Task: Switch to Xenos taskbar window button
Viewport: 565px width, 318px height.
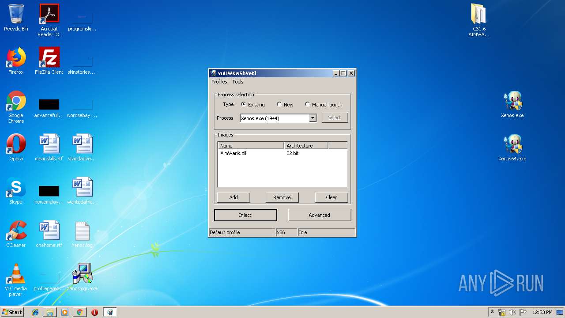Action: coord(109,312)
